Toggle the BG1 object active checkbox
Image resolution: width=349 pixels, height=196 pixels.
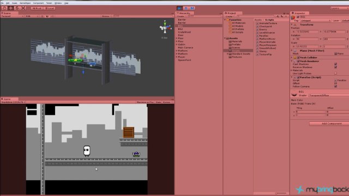298,17
